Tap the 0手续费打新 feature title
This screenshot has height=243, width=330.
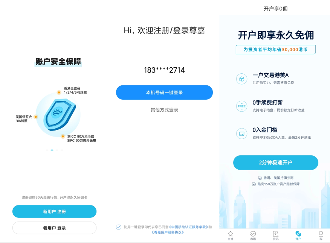[x=268, y=103]
